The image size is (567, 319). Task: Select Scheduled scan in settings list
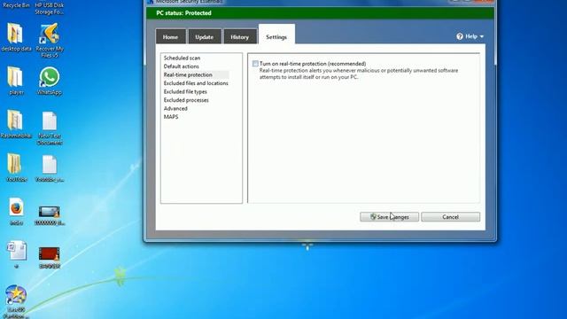coord(182,58)
